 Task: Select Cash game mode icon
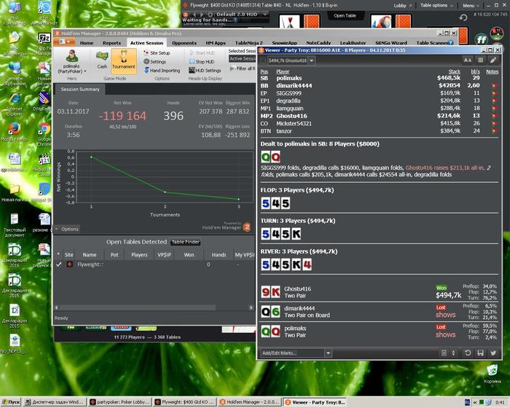[102, 60]
